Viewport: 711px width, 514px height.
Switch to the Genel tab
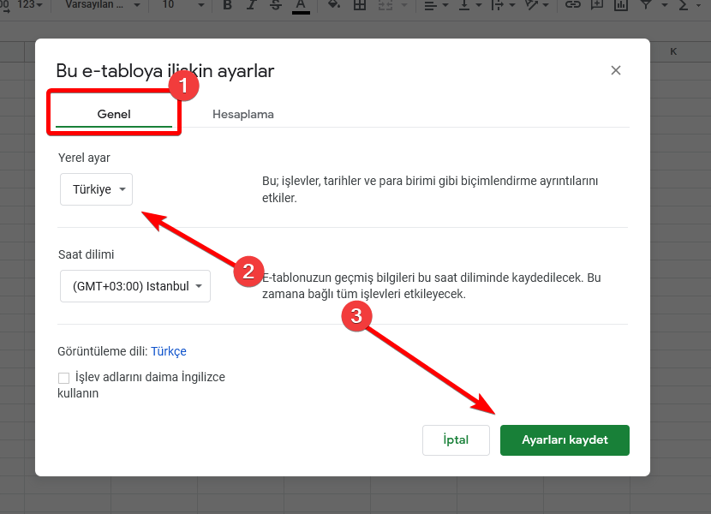click(114, 114)
